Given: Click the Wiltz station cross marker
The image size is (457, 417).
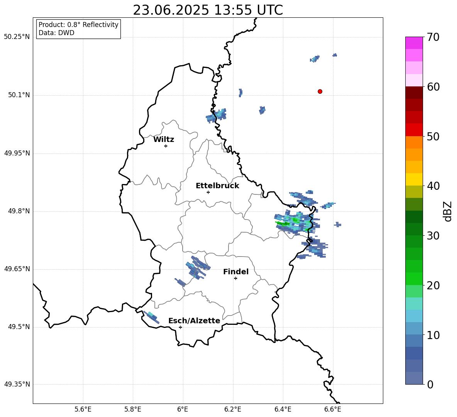Looking at the screenshot, I should pyautogui.click(x=166, y=146).
